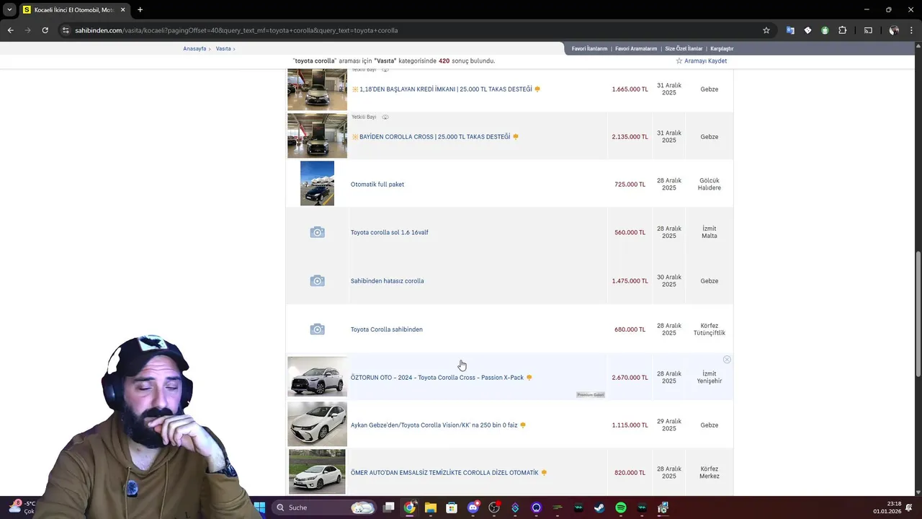Bookmark this page with the star icon
Image resolution: width=922 pixels, height=519 pixels.
(766, 30)
